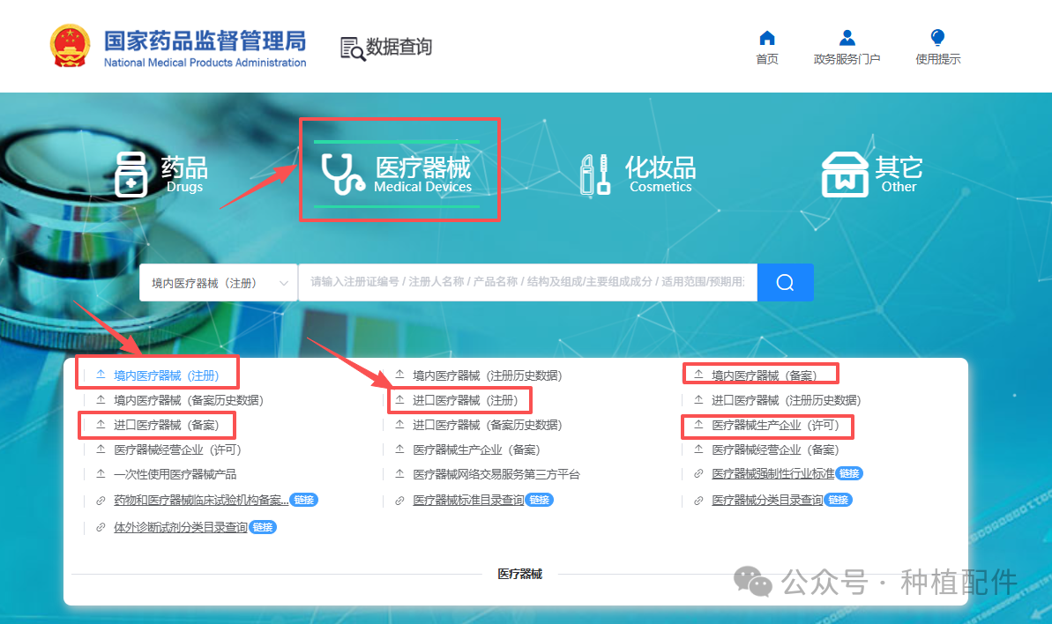Click 链接 badge after 体外诊断试剂分类目录查询
Viewport: 1052px width, 624px height.
point(263,527)
